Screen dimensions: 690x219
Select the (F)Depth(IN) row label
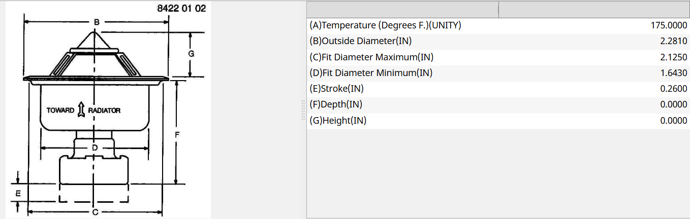(x=335, y=104)
